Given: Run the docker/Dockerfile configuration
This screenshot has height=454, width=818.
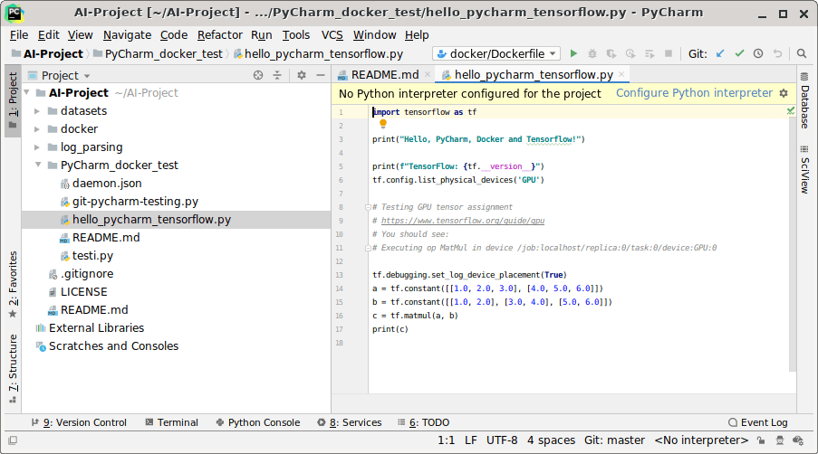Looking at the screenshot, I should point(573,53).
